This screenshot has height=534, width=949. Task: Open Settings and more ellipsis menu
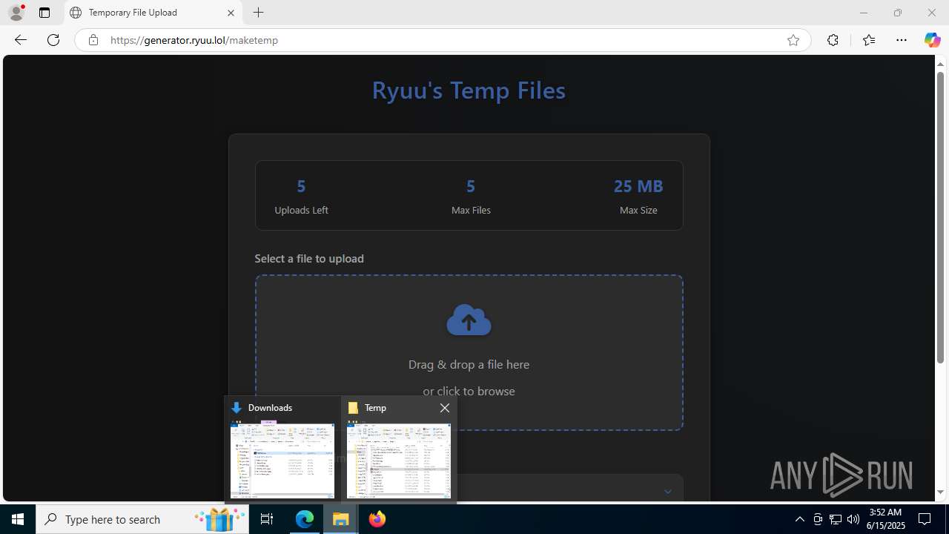(x=902, y=40)
